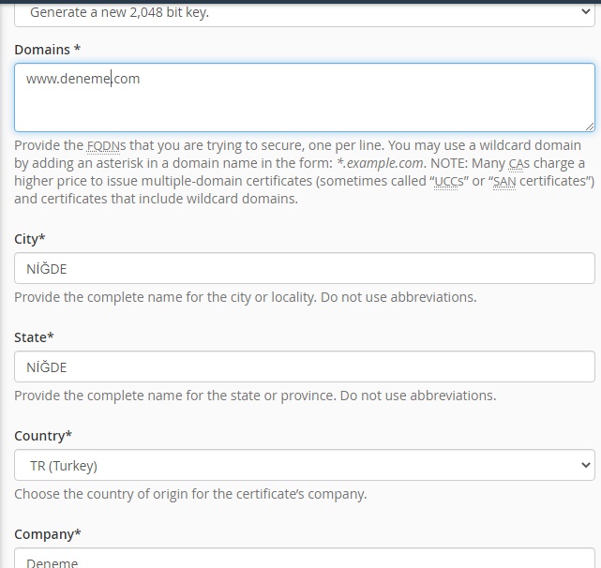Focus the Company field containing Deneme
Screen dimensions: 601x568
[305, 559]
